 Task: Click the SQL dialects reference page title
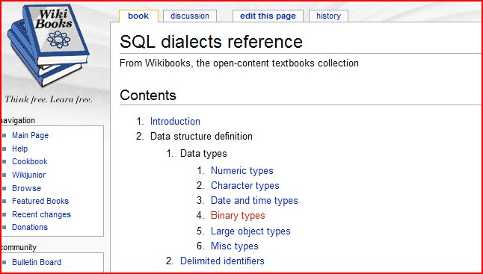211,42
